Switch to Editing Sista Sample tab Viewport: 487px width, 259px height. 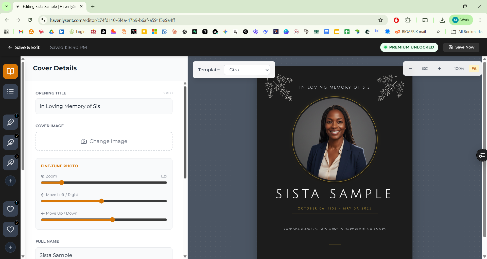[49, 7]
